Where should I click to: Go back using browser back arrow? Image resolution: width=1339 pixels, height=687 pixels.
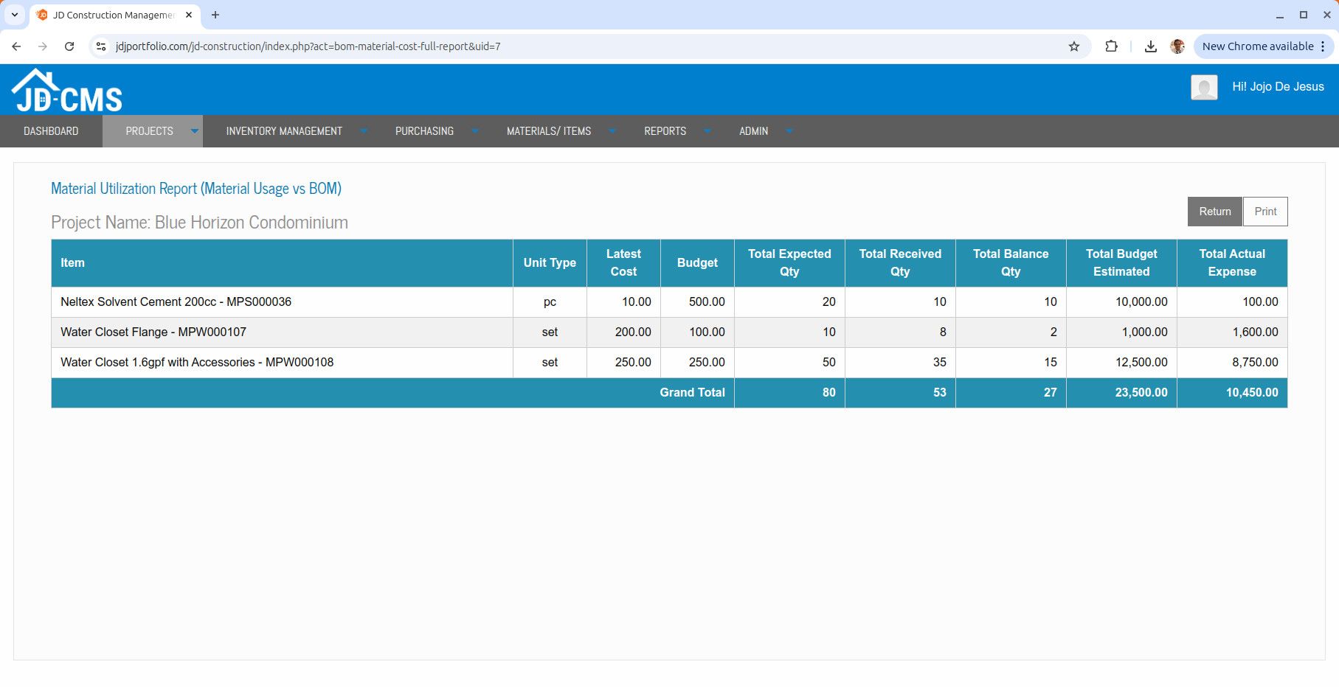pos(16,46)
